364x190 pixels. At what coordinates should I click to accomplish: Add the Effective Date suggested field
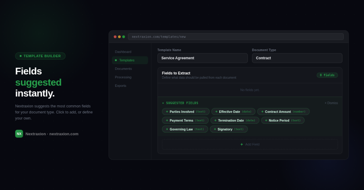233,112
